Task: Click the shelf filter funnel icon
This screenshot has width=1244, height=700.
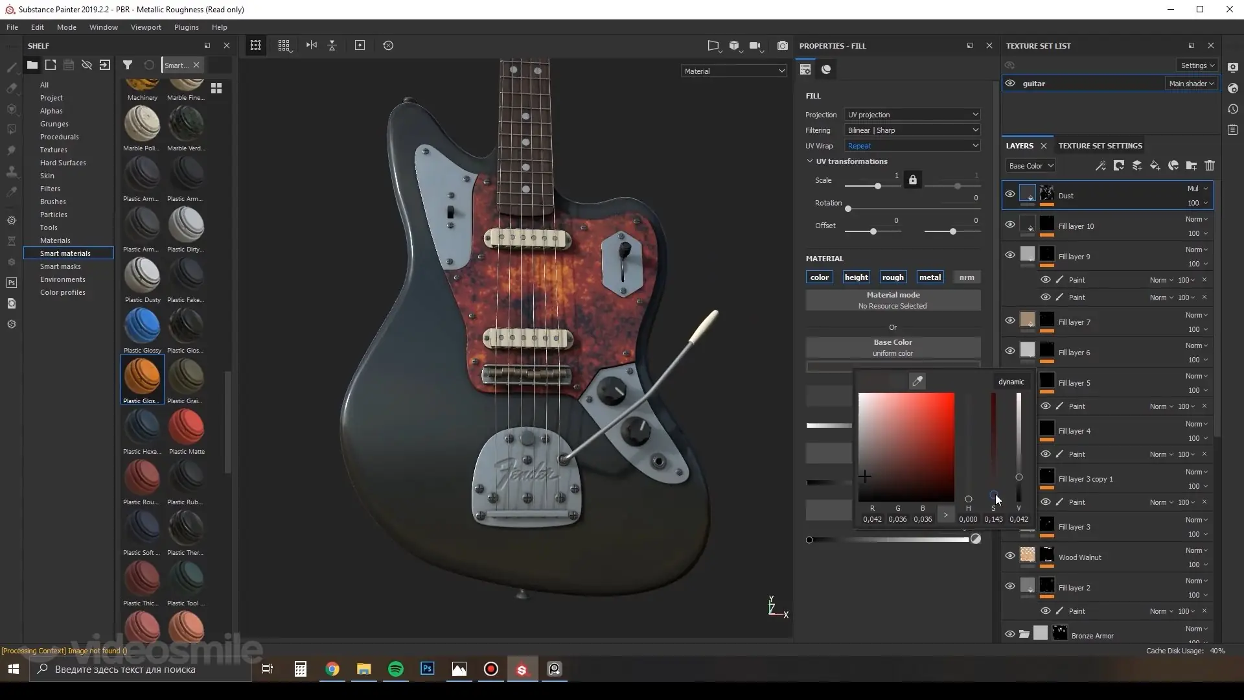Action: point(128,65)
